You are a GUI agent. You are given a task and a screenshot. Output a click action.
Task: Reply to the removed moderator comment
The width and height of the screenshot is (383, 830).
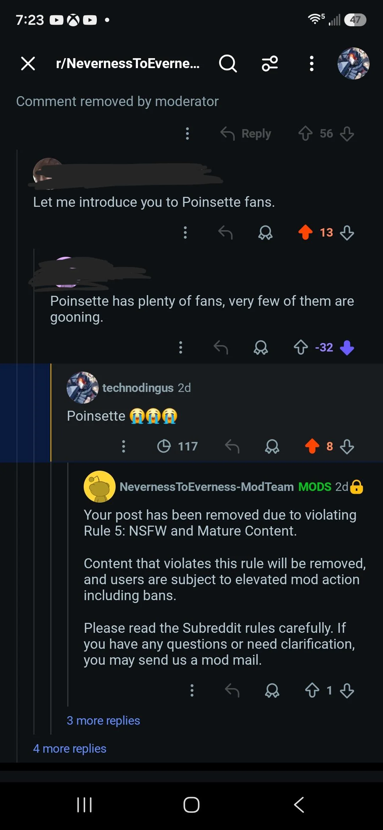[245, 134]
